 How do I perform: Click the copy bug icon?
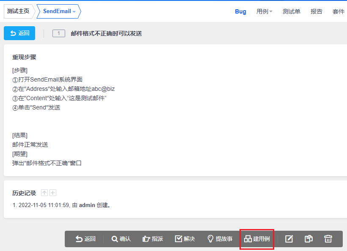(x=308, y=239)
